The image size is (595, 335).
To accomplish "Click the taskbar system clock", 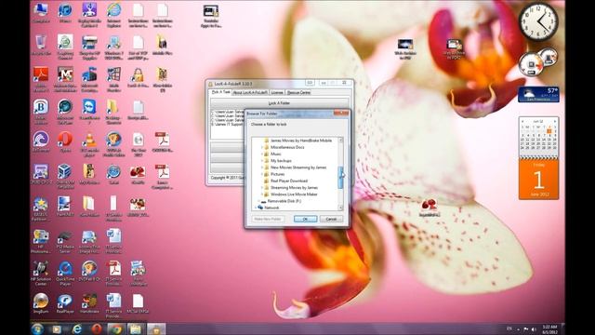I will click(549, 328).
